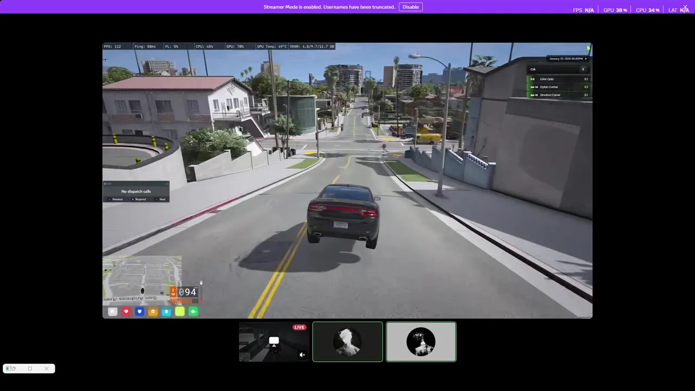Maximize the small floating widget
The image size is (695, 391).
30,369
